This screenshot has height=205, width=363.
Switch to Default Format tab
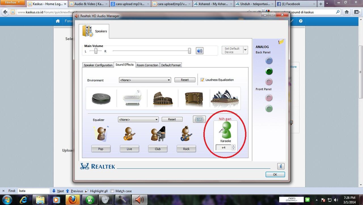coord(171,65)
